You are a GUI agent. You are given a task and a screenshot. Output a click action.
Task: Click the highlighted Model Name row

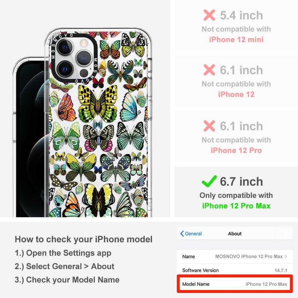coord(235,284)
